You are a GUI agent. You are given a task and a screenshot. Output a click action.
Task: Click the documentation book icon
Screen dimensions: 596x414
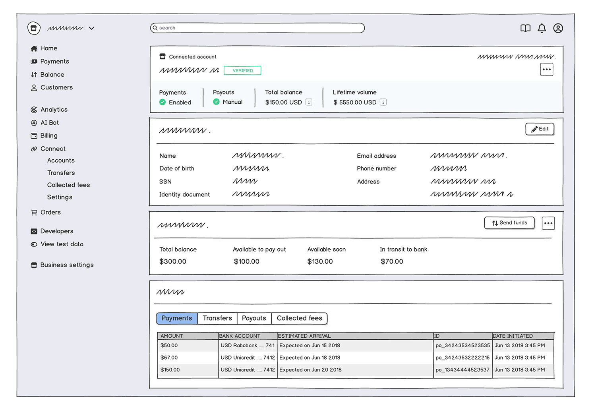(x=525, y=28)
